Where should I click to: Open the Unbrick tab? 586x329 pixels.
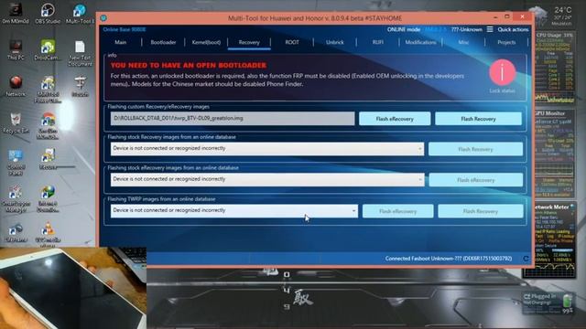click(335, 43)
